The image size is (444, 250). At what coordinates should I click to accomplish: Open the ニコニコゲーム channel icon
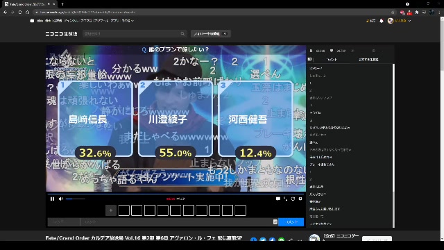(314, 237)
